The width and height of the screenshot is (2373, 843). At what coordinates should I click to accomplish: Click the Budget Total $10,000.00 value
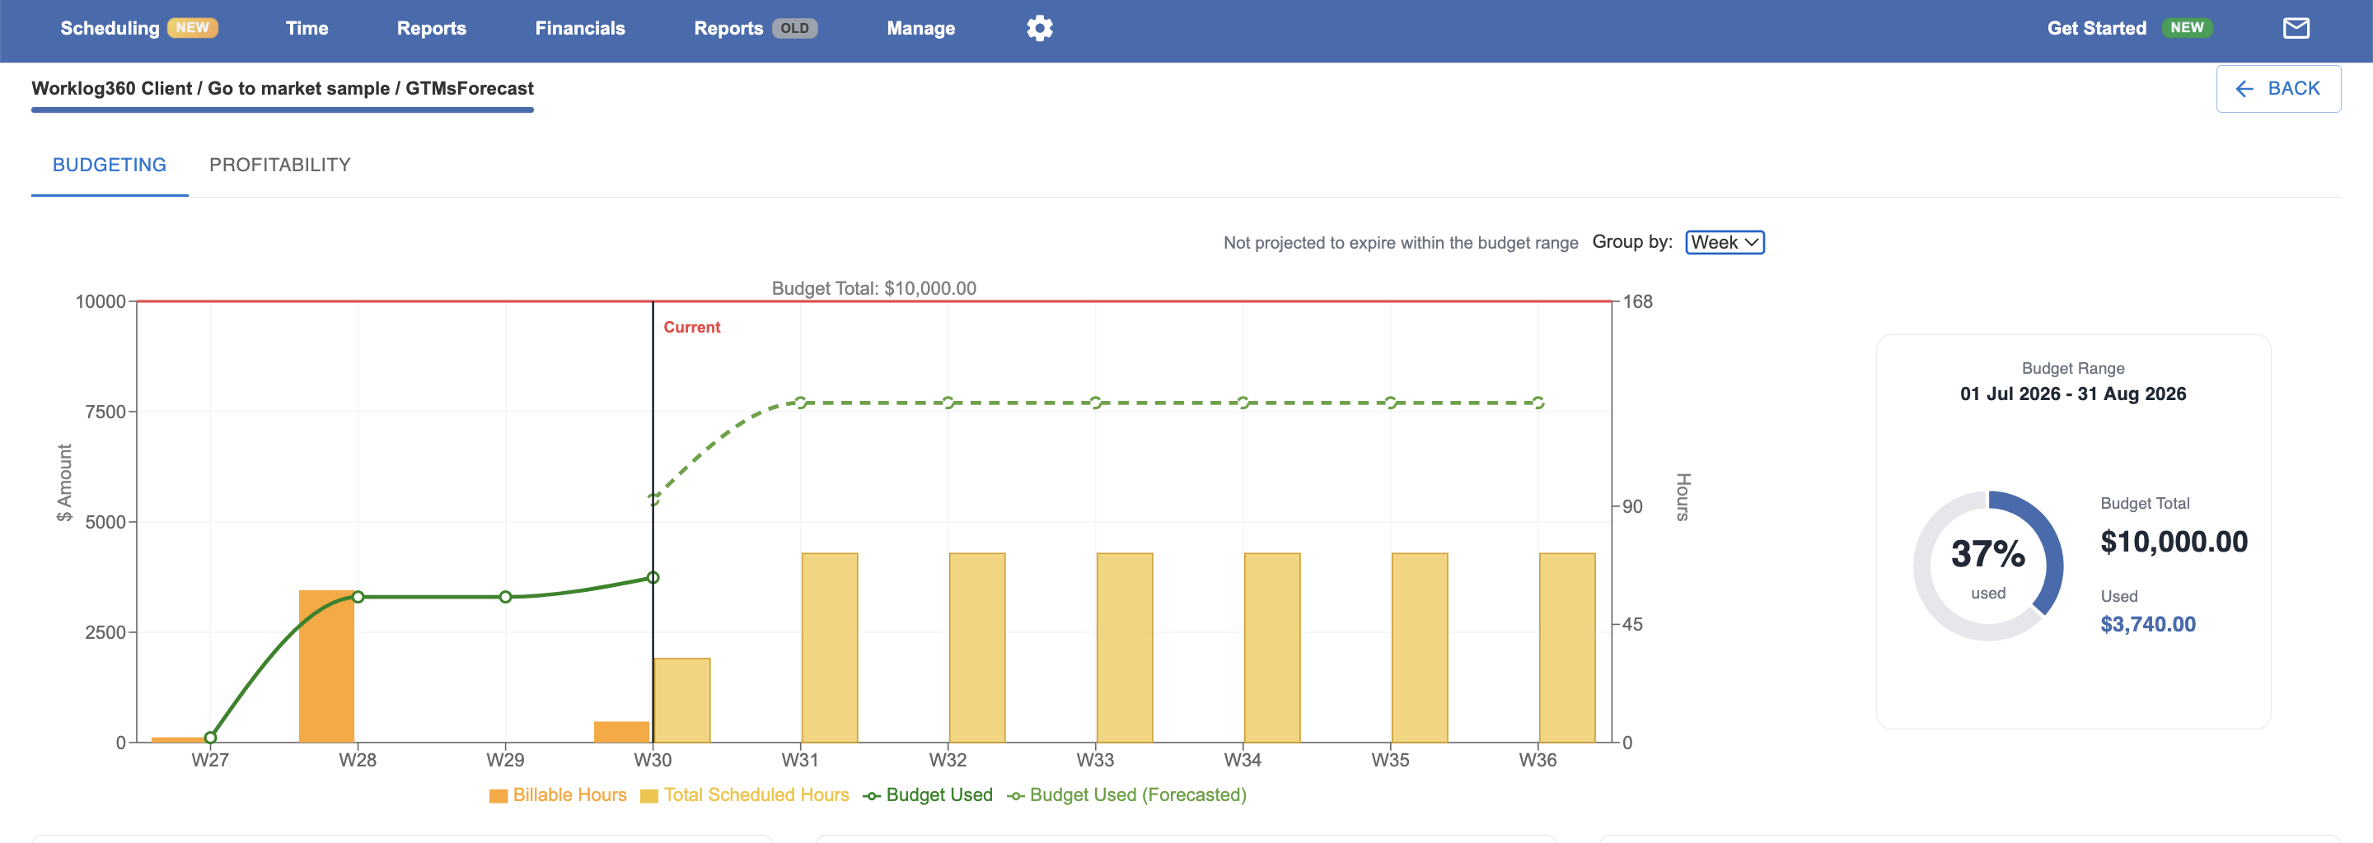coord(2173,542)
